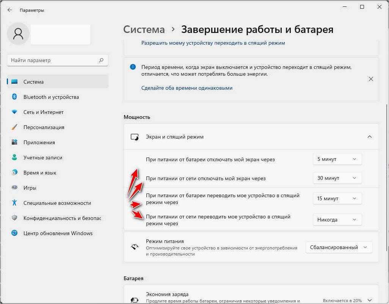
Task: Click the Игры gamepad icon
Action: [14, 187]
